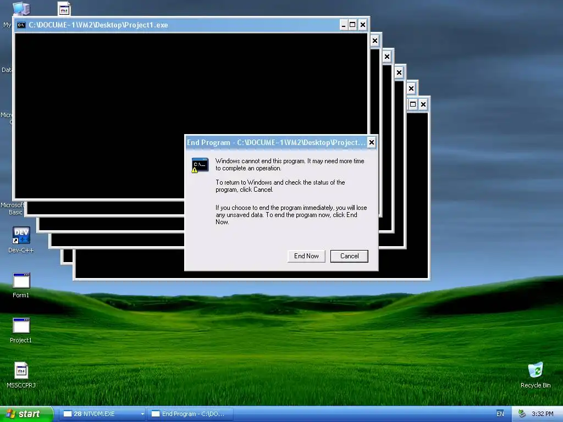Expand the 28 NTVDM.EXE taskbar group
563x422 pixels.
[x=102, y=414]
